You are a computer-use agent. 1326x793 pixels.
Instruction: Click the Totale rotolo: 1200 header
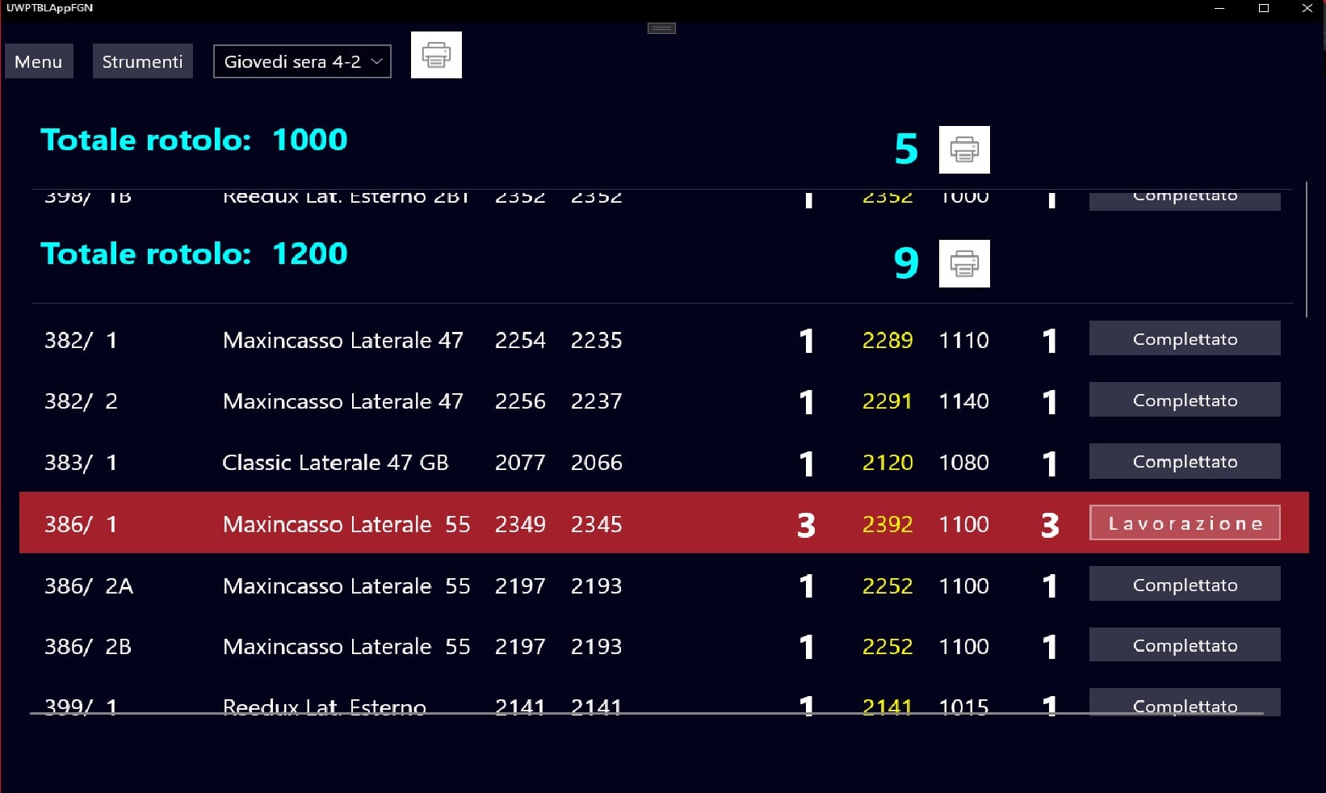click(194, 254)
